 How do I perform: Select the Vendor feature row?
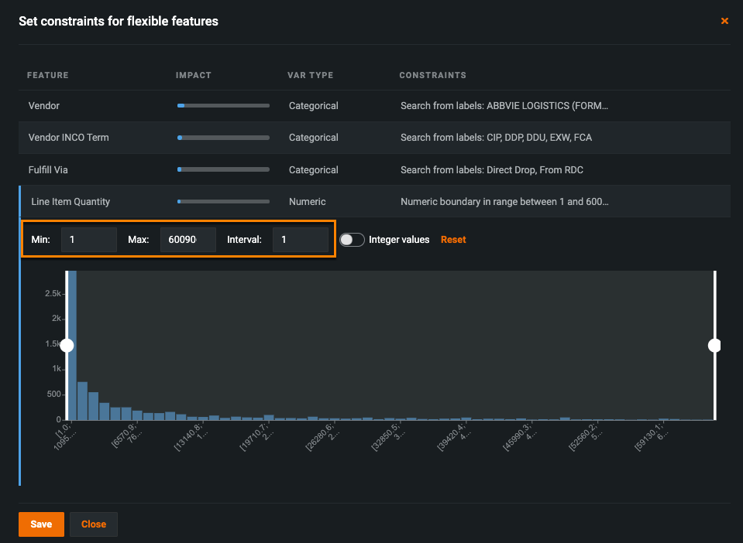click(x=44, y=105)
